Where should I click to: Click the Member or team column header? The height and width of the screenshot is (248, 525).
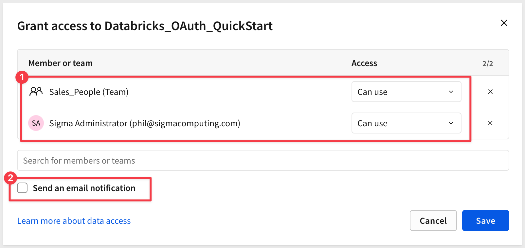(61, 63)
